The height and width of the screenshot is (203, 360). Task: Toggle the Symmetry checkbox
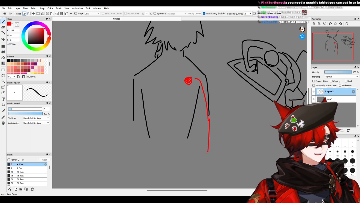[155, 14]
